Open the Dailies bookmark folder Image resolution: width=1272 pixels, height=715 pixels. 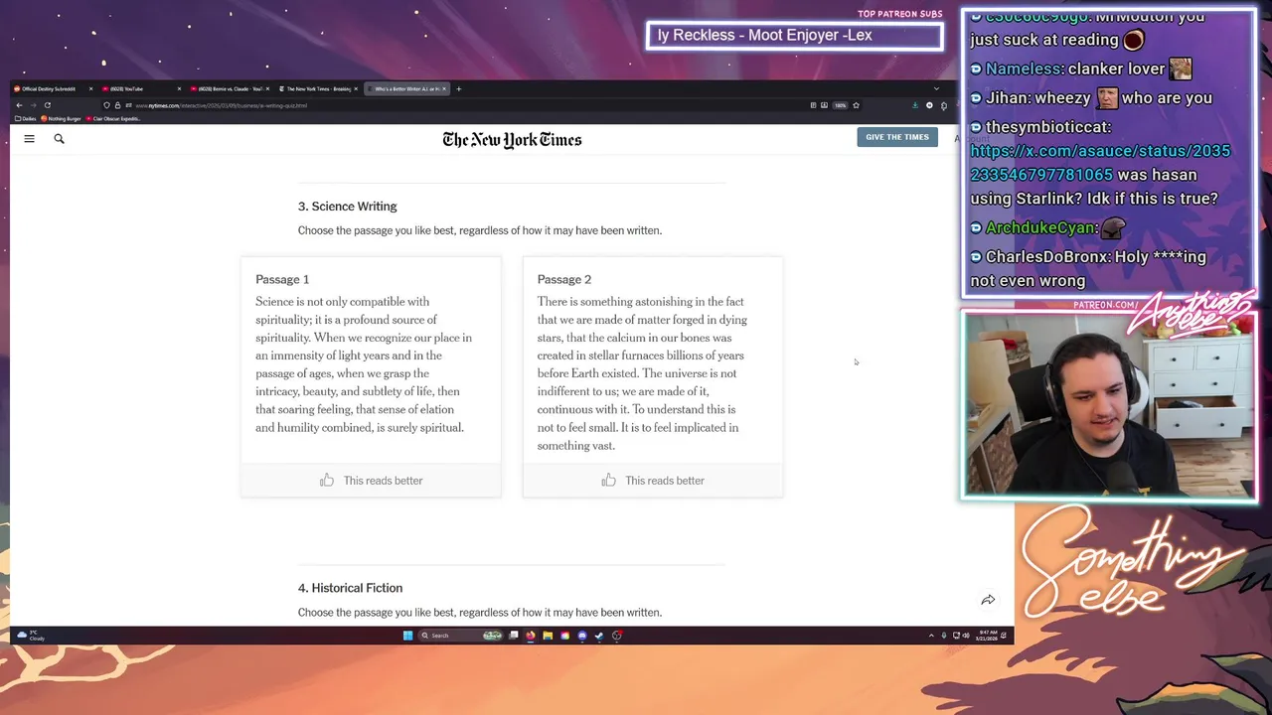(26, 118)
